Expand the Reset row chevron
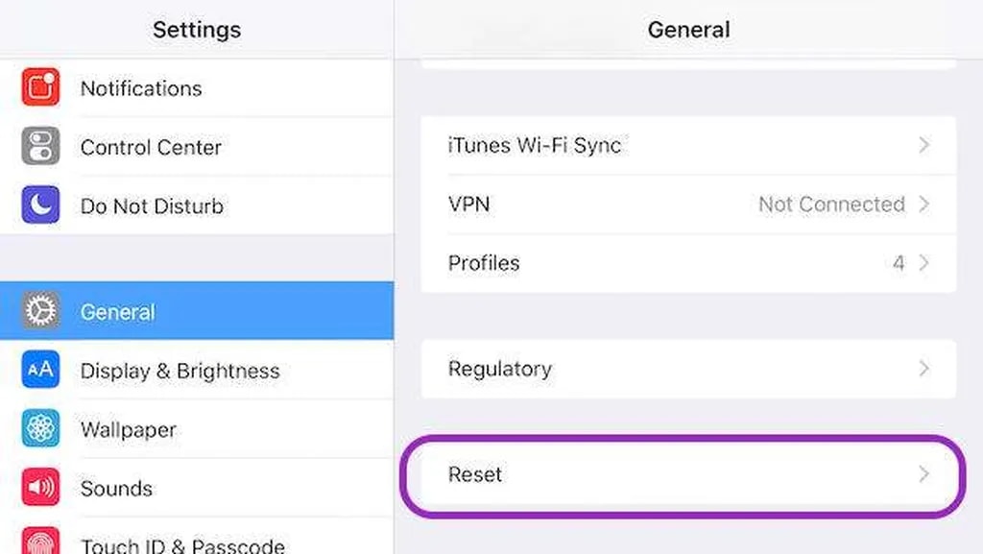The image size is (983, 554). tap(923, 474)
